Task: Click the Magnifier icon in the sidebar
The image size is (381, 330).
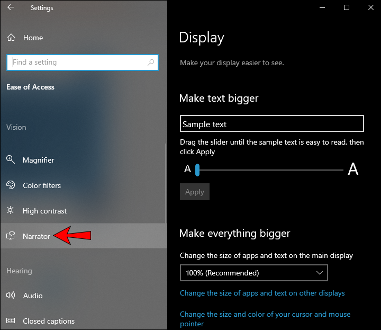Action: click(11, 160)
